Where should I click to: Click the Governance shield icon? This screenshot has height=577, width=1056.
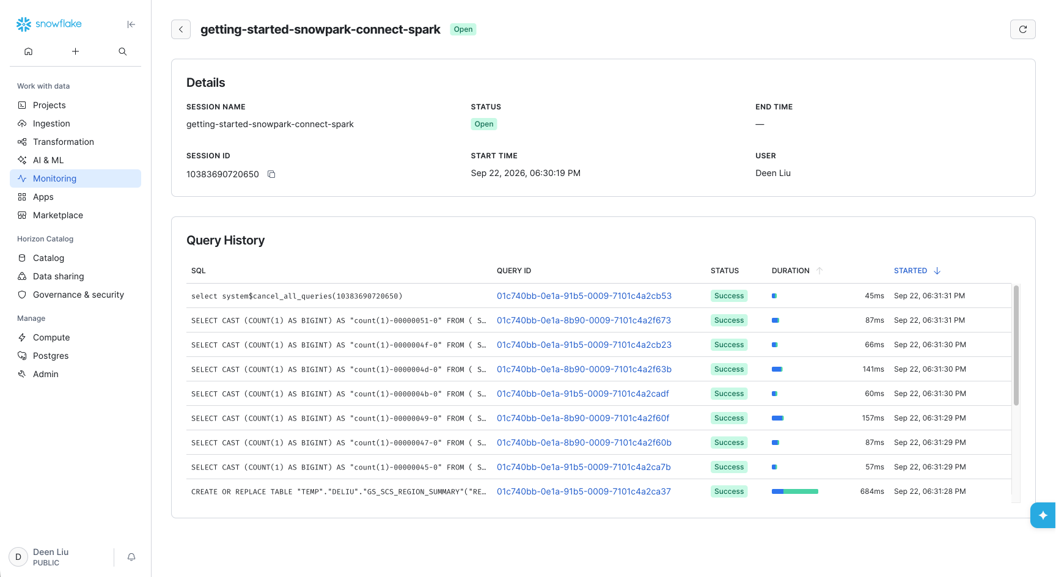pos(22,295)
